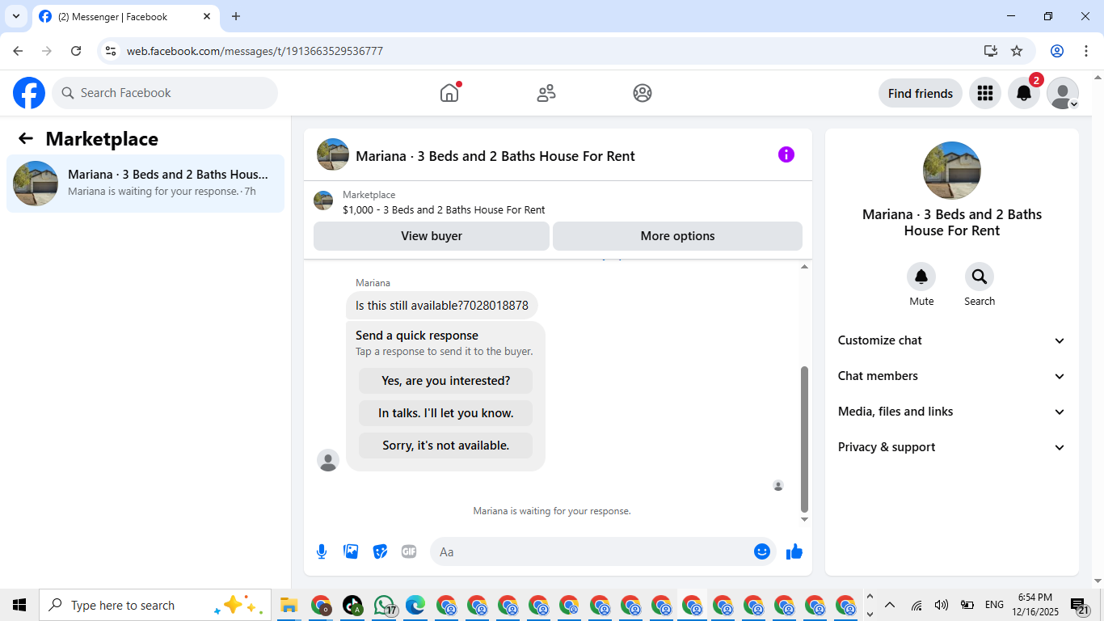Click the View buyer button
The image size is (1104, 621).
click(432, 236)
